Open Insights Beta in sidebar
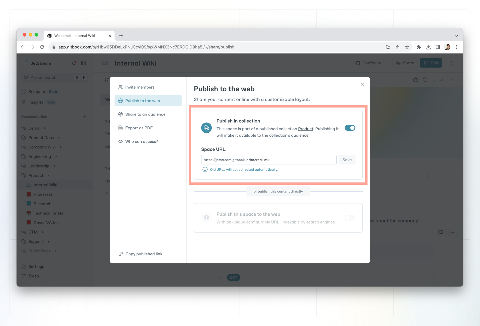Viewport: 480px width, 326px height. click(x=39, y=102)
